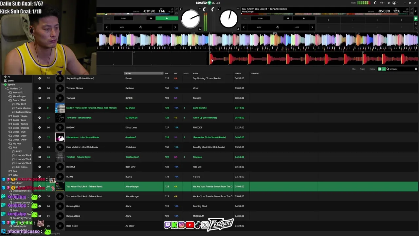Select the Bass Inside track
Image resolution: width=419 pixels, height=236 pixels.
(226, 226)
